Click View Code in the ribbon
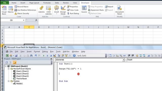162x91 pixels. point(73,10)
